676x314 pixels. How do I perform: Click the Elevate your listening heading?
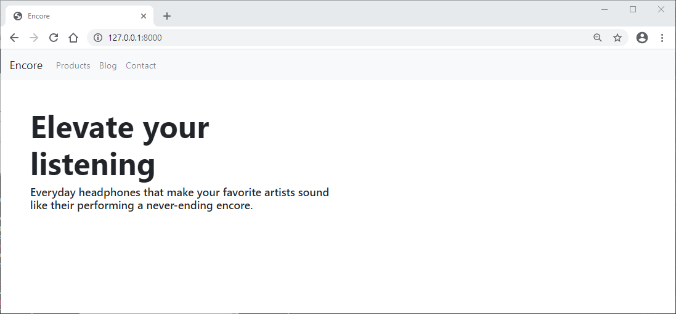(x=120, y=146)
